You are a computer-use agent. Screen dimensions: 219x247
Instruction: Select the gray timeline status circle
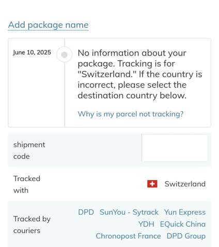tap(65, 55)
